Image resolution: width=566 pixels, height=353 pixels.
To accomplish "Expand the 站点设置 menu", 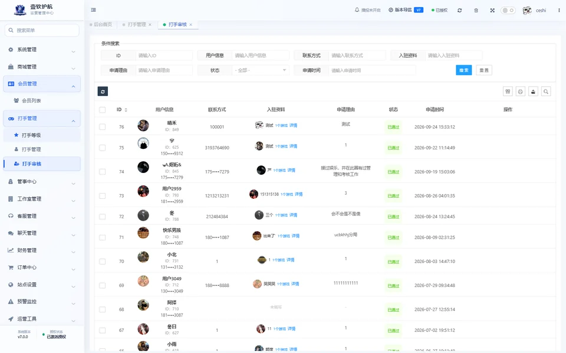I will click(x=42, y=285).
